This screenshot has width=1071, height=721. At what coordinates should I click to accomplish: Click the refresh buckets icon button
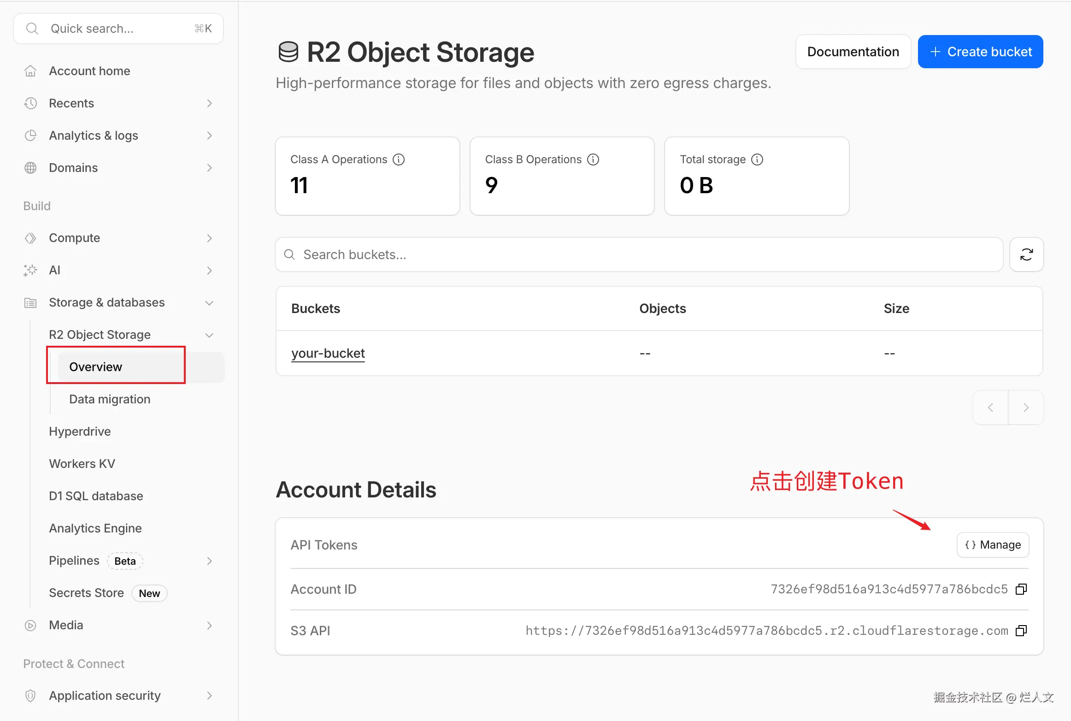coord(1026,254)
